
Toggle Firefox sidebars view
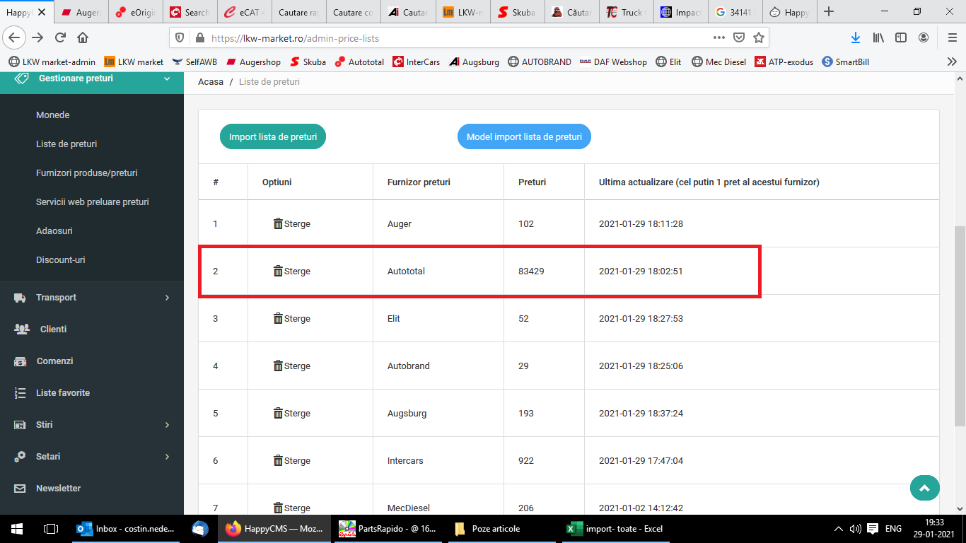tap(901, 37)
